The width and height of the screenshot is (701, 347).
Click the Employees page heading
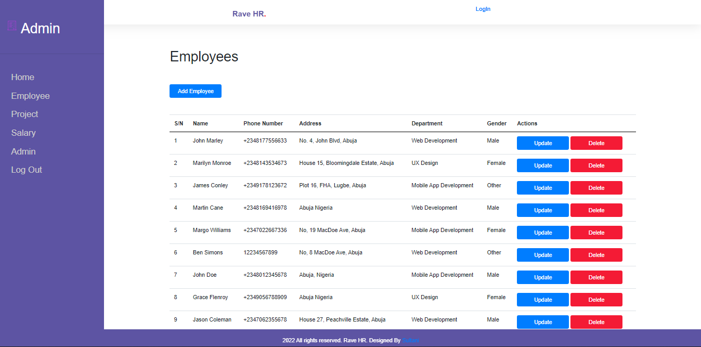[x=204, y=57]
